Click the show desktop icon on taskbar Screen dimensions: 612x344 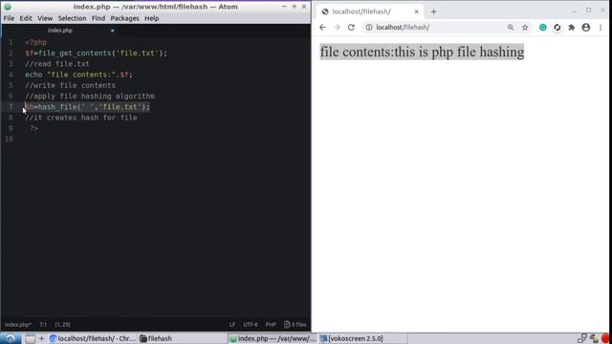30,338
